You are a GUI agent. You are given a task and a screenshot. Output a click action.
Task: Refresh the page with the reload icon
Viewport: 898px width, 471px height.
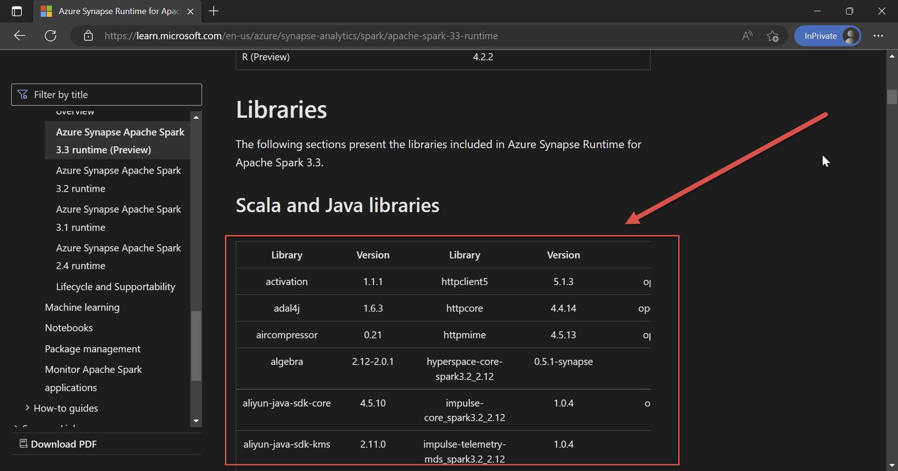pos(51,36)
